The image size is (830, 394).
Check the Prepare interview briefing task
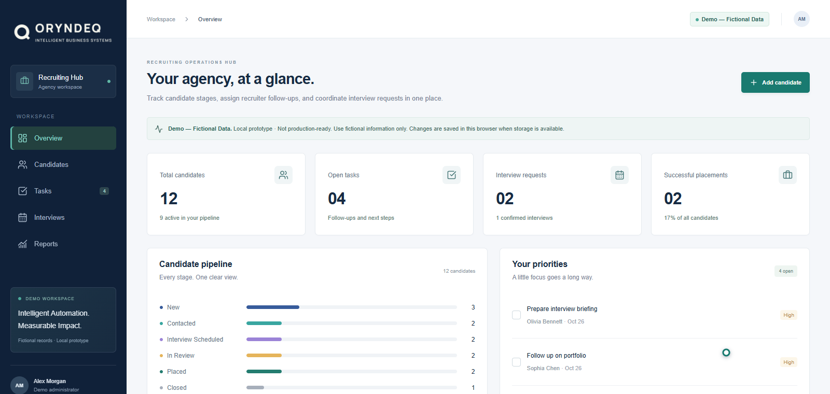tap(516, 315)
